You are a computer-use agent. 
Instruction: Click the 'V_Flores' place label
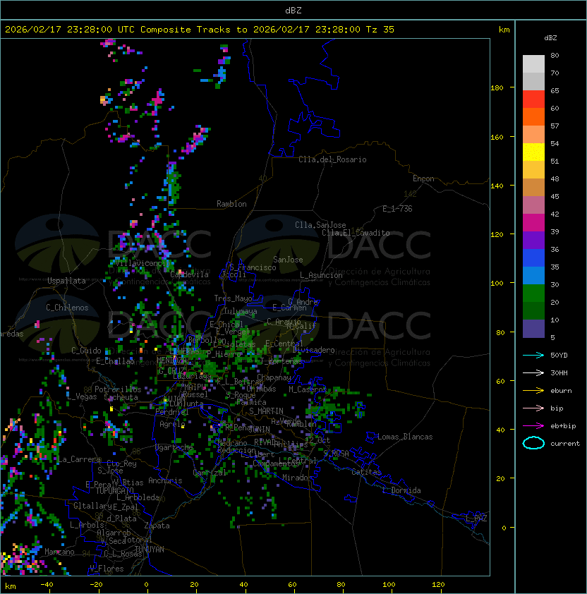pyautogui.click(x=107, y=569)
